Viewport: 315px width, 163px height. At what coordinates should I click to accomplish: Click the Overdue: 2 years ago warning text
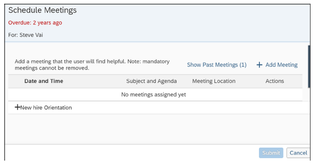[35, 23]
